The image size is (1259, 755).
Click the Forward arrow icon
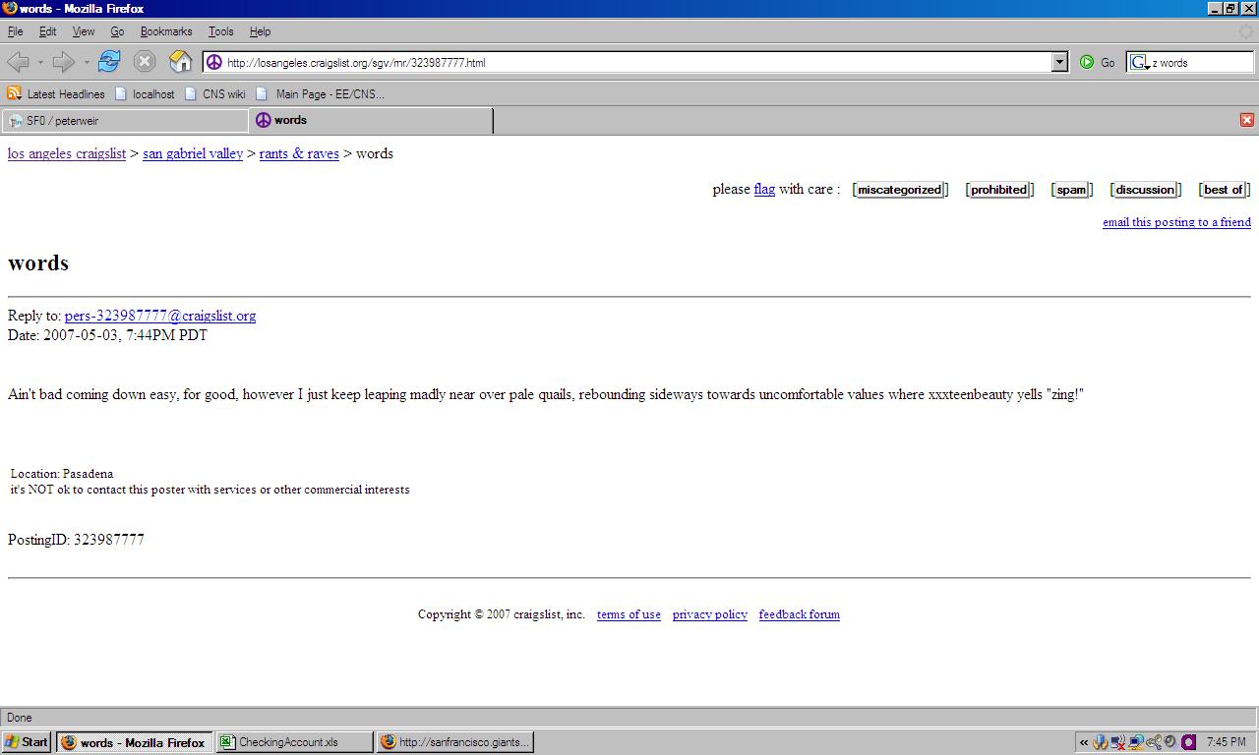point(63,62)
